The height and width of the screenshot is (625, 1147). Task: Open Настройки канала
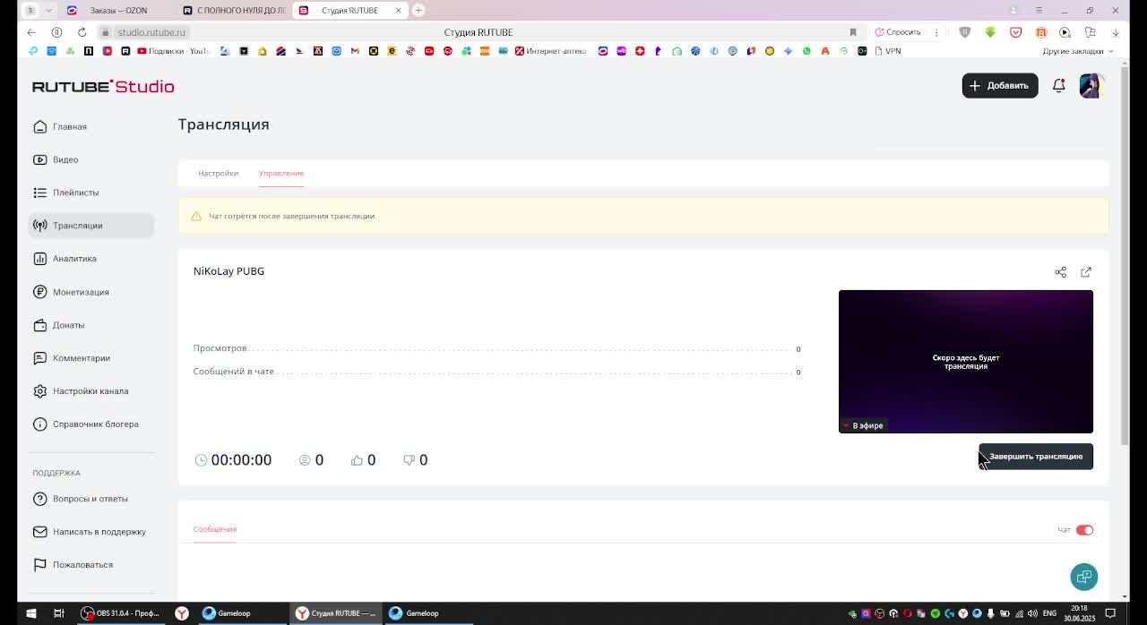pos(90,391)
